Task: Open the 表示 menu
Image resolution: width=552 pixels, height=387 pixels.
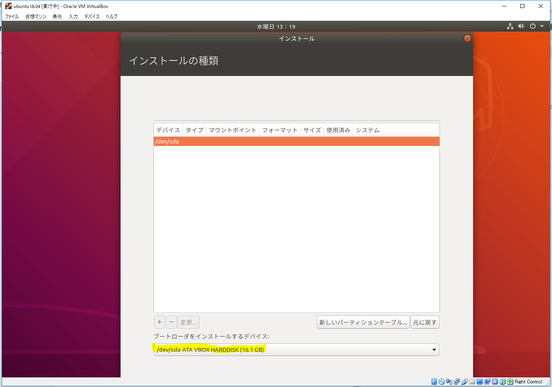Action: [57, 16]
